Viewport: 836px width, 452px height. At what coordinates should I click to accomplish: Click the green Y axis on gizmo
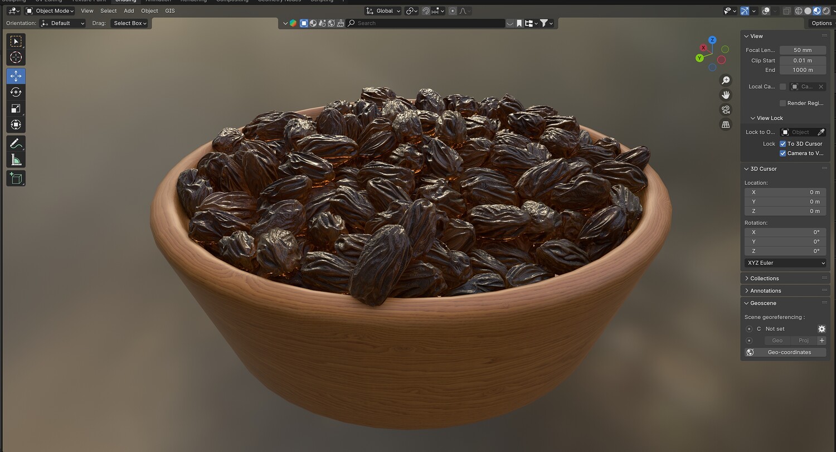point(699,58)
